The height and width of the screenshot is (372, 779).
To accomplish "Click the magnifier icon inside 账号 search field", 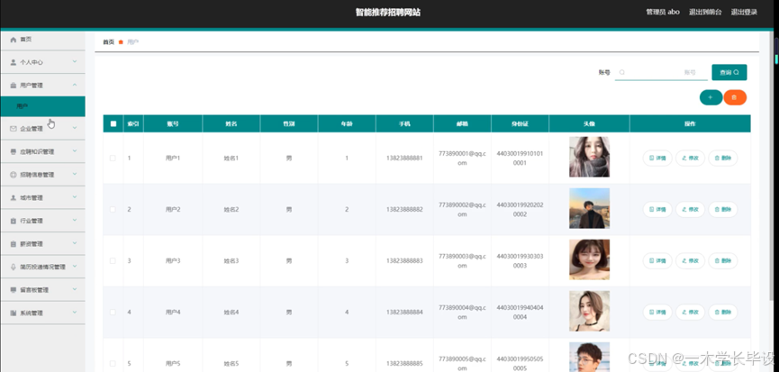I will pyautogui.click(x=621, y=73).
